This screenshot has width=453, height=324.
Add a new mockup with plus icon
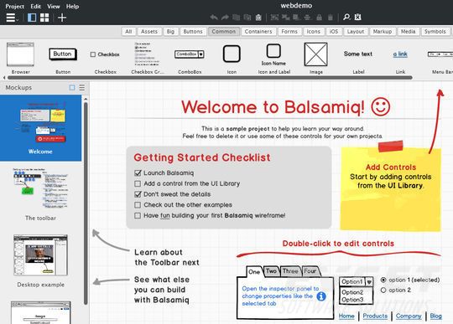click(62, 18)
